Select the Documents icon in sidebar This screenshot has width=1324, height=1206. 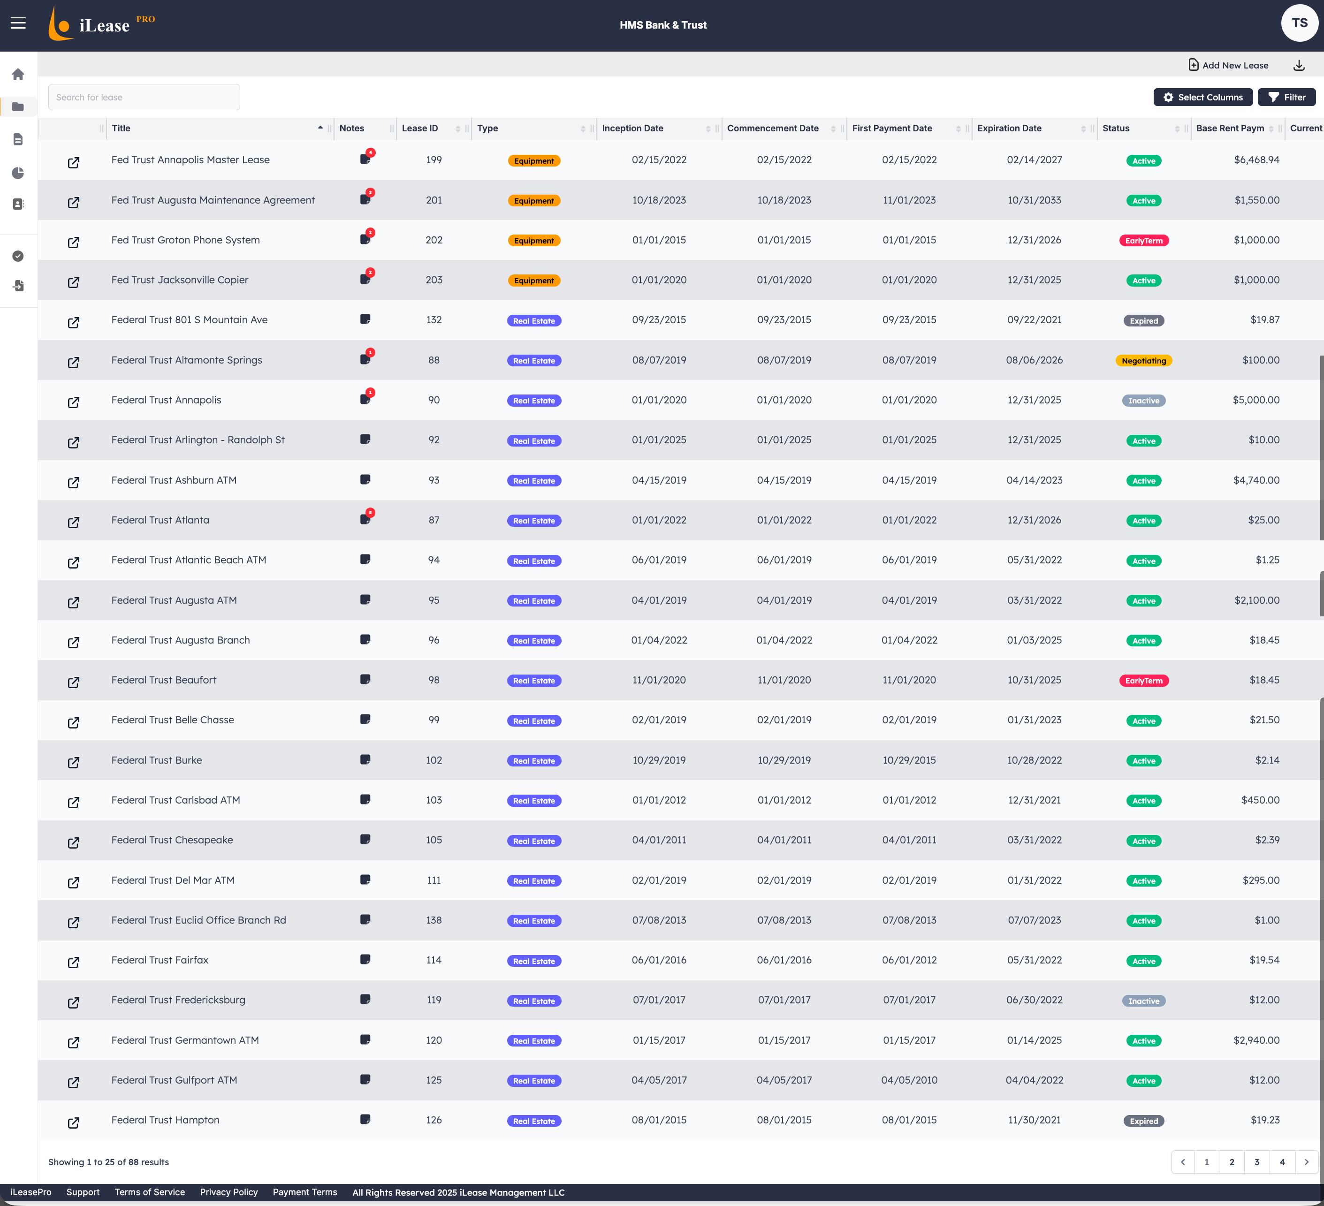pyautogui.click(x=18, y=138)
